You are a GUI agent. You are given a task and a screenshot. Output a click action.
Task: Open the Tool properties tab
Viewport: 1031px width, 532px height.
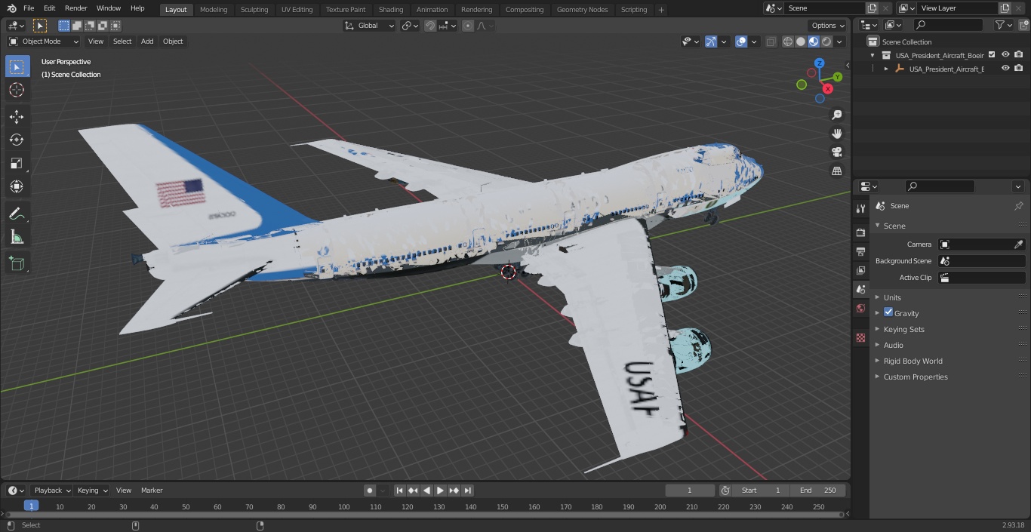tap(860, 209)
